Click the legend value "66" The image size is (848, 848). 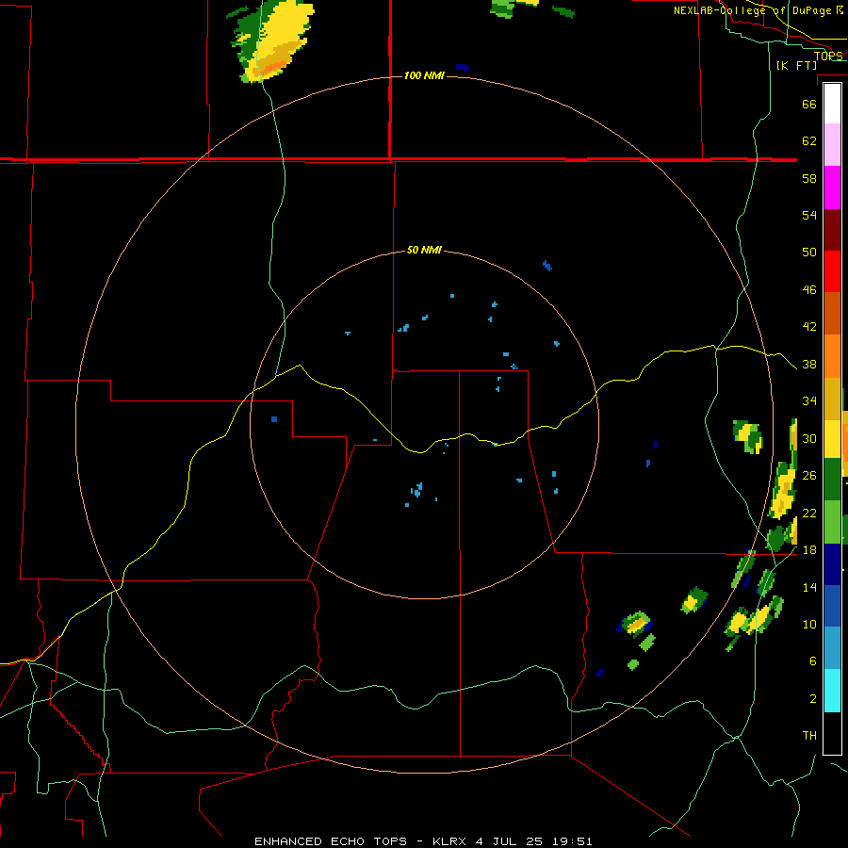click(x=809, y=104)
